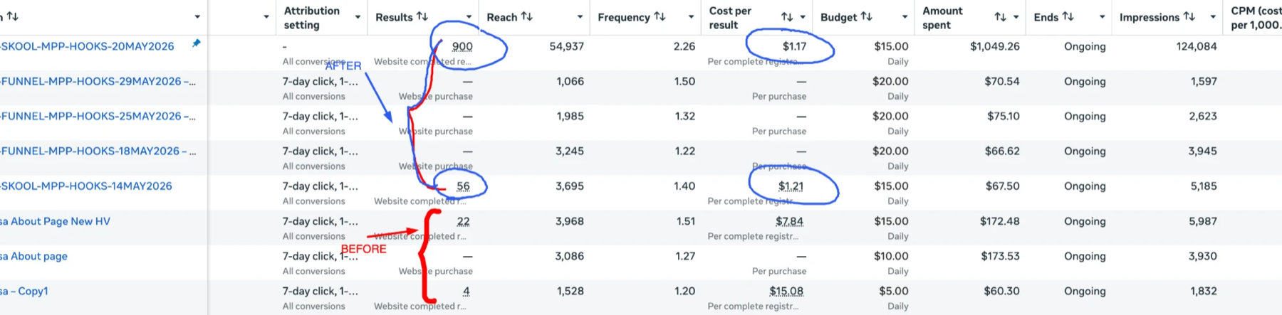Open Frequency column dropdown arrow
This screenshot has height=315, width=1282.
[x=691, y=17]
